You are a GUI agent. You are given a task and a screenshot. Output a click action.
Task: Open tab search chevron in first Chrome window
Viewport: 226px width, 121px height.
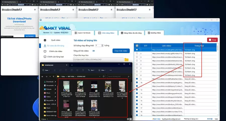pos(27,1)
